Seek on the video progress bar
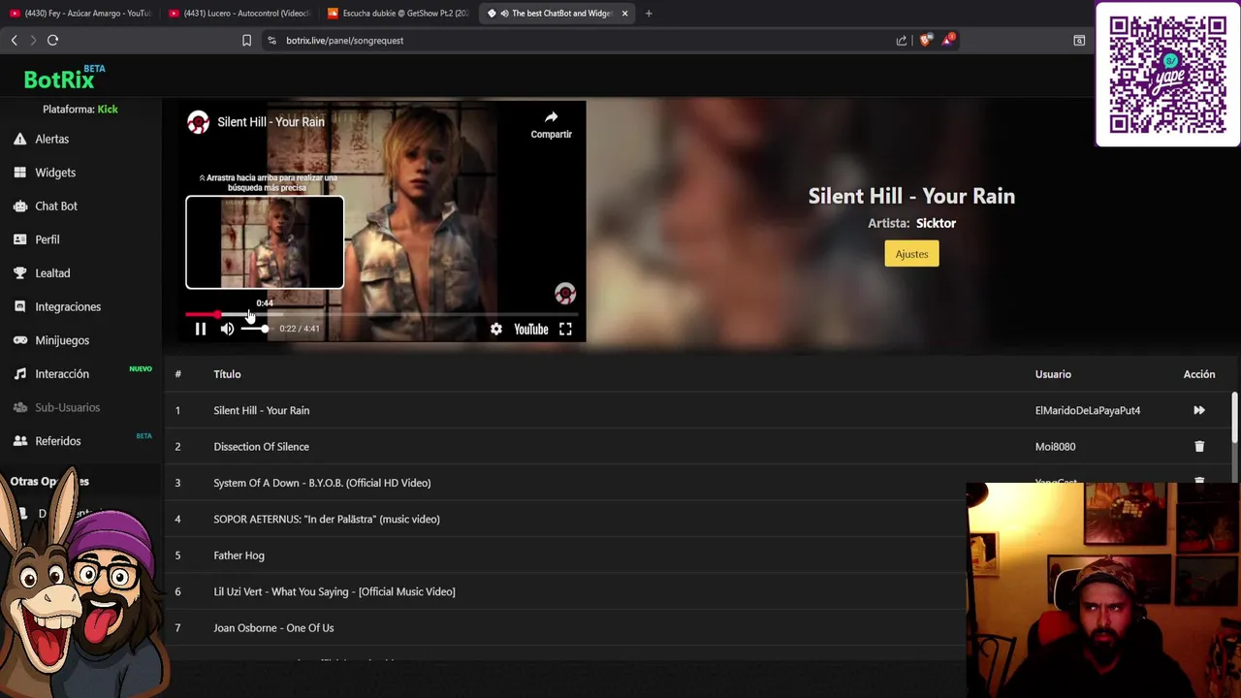This screenshot has width=1241, height=698. 382,314
